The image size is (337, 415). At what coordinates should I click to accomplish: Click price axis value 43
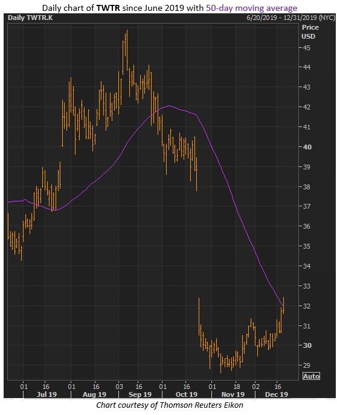tap(307, 87)
